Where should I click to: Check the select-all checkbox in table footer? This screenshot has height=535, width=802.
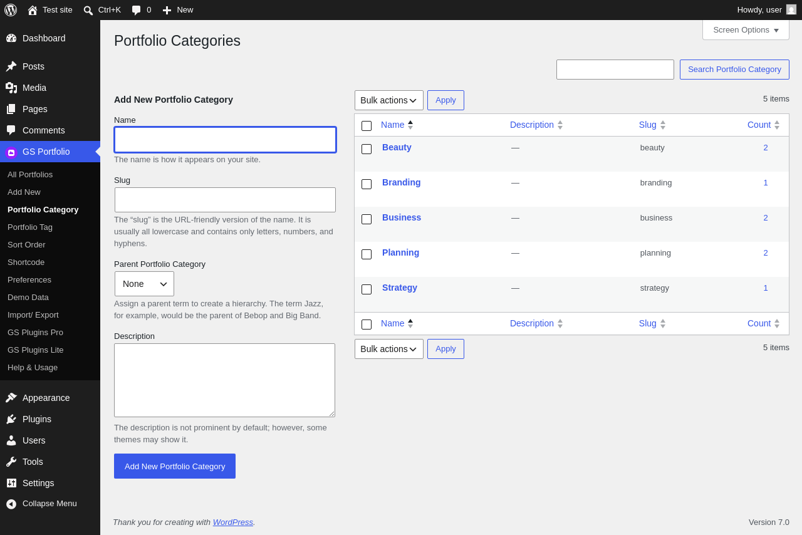(x=367, y=325)
